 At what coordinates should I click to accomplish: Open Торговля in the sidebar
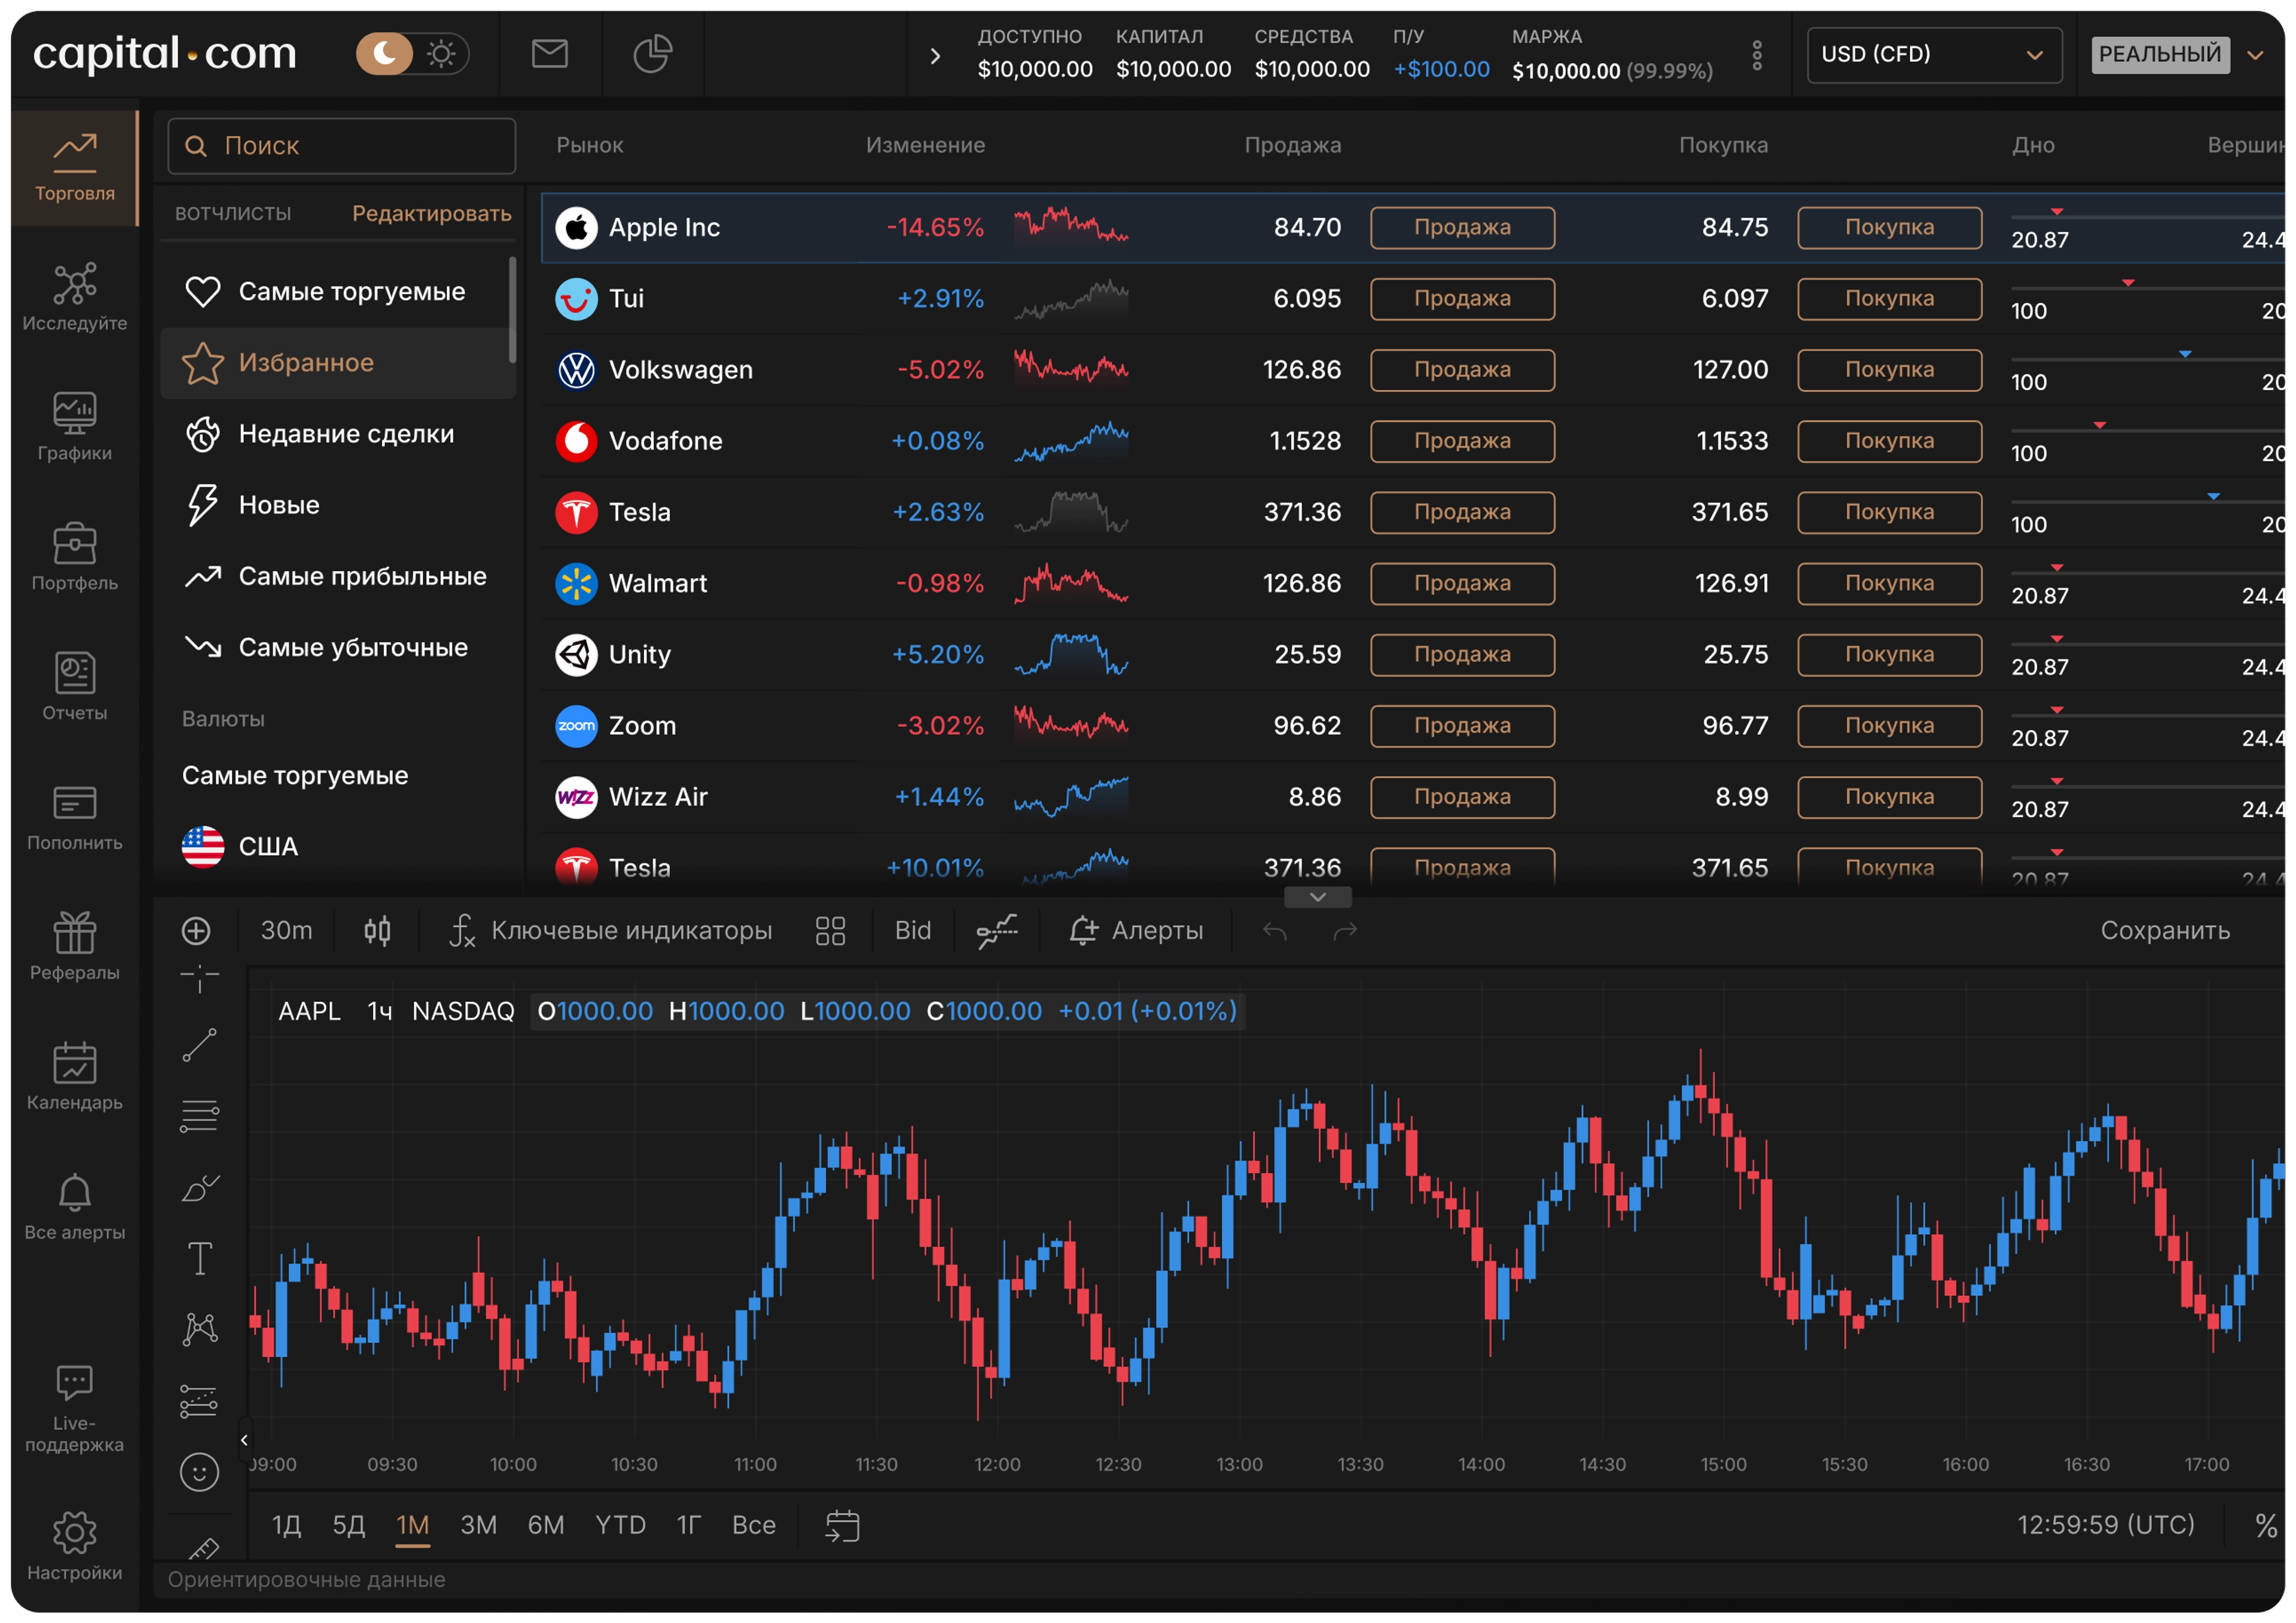[75, 167]
